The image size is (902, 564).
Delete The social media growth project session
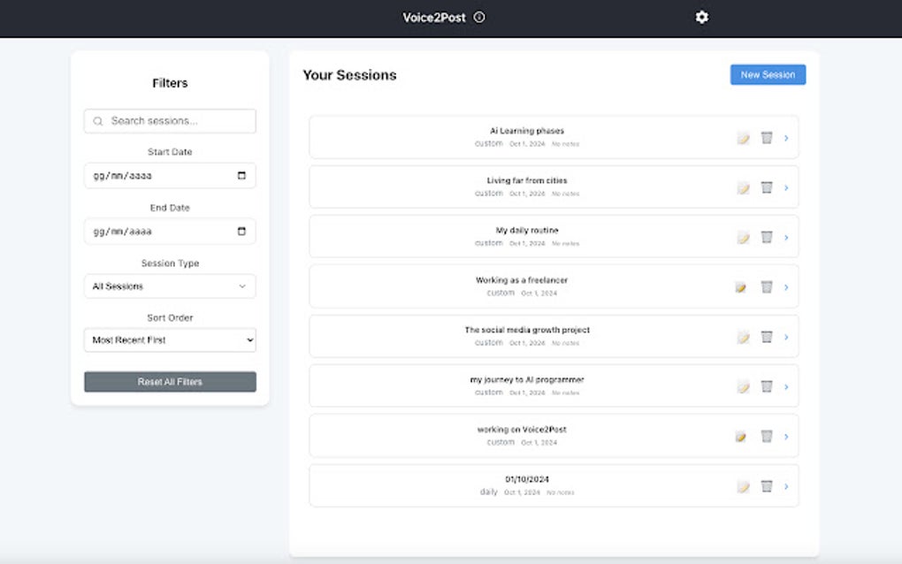[767, 337]
